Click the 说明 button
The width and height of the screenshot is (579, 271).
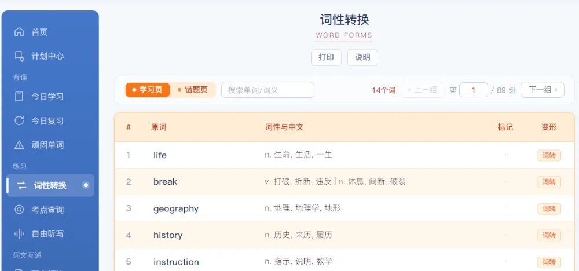coord(362,57)
